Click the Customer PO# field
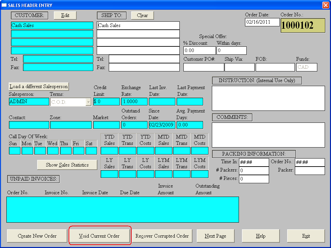This screenshot has width=331, height=248. (x=203, y=67)
